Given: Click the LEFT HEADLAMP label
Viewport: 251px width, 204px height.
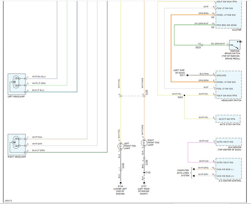Looking at the screenshot, I should click(x=16, y=97).
